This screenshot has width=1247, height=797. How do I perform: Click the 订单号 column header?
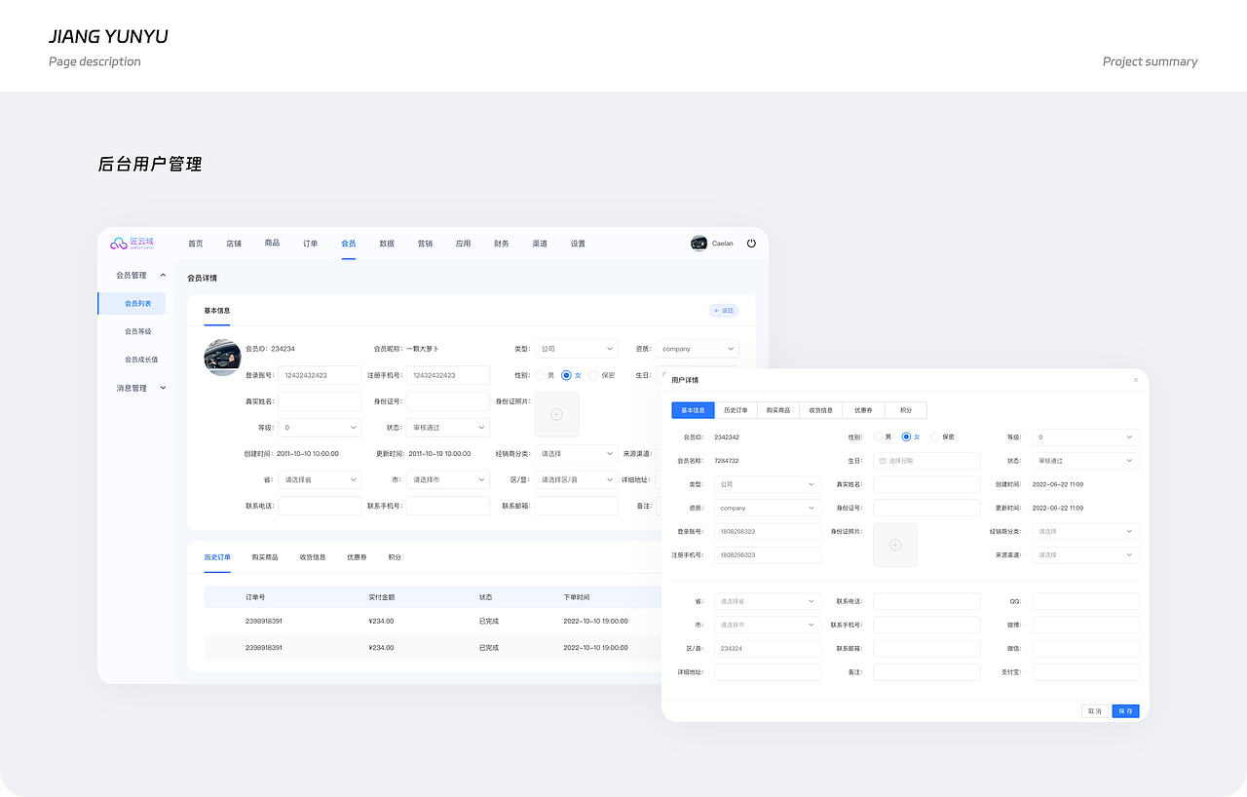tap(255, 597)
